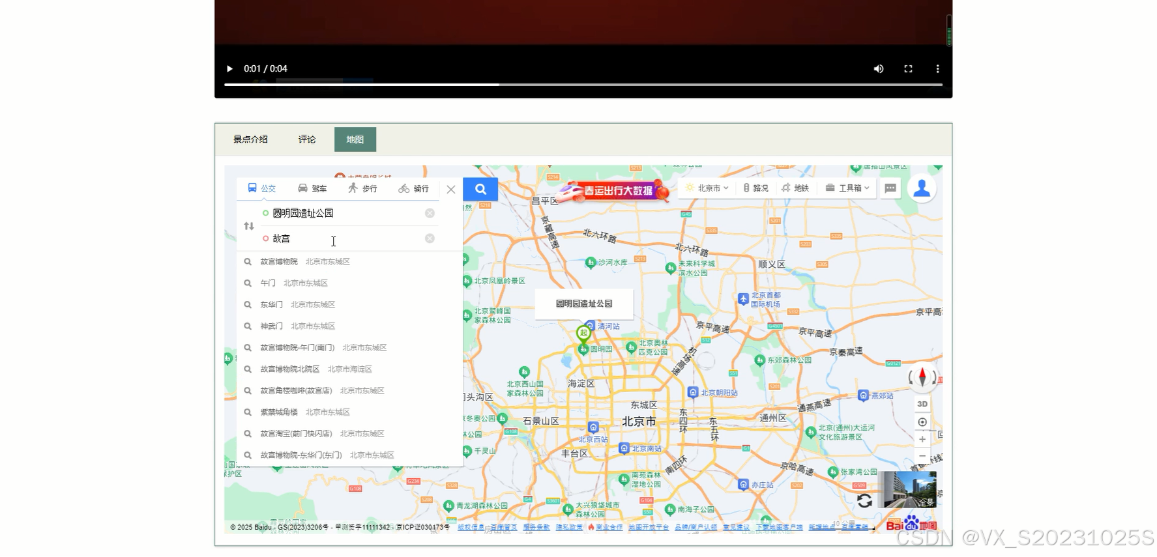Open 意见建议 link
The image size is (1157, 557).
click(x=736, y=527)
